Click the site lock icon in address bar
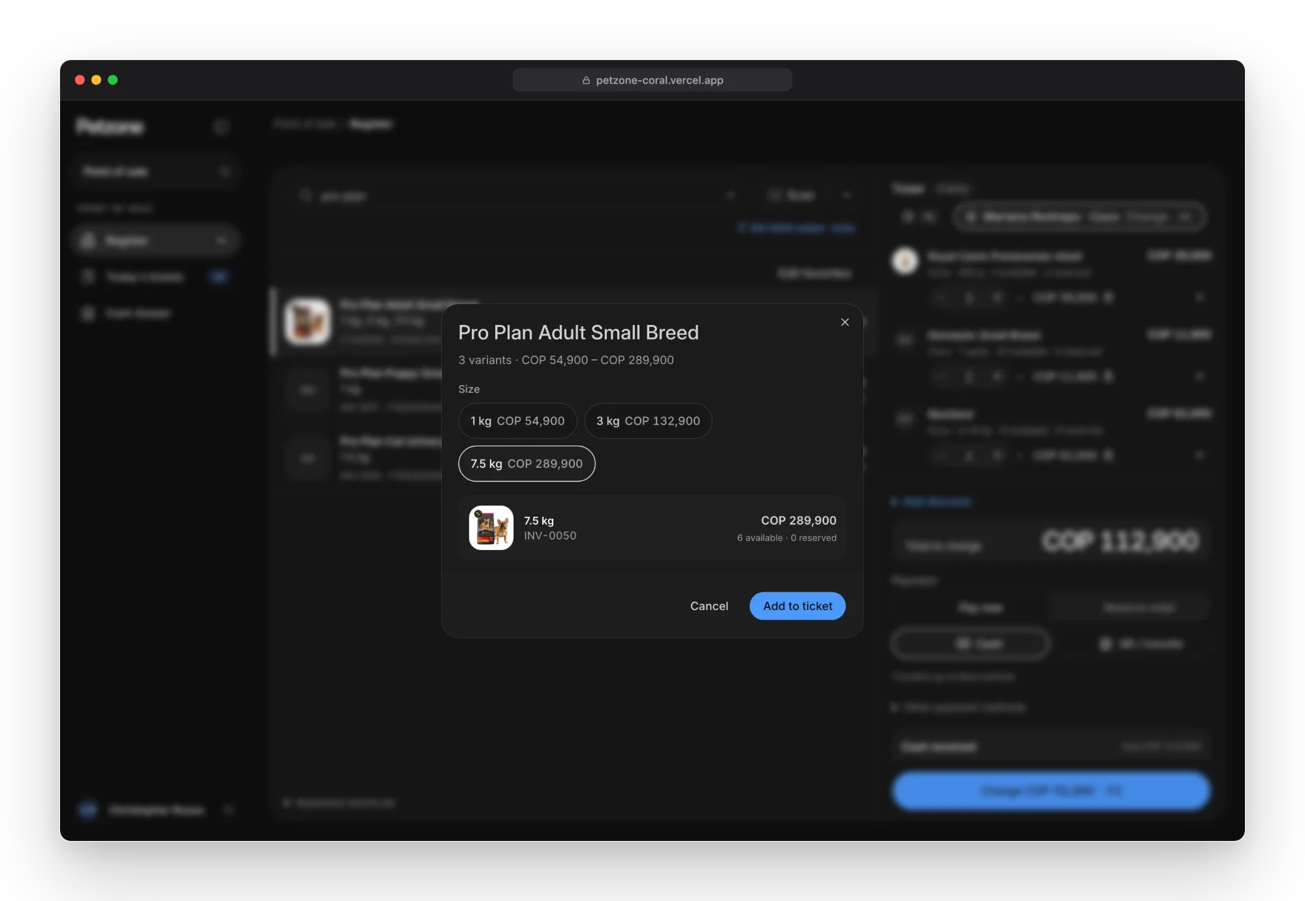The height and width of the screenshot is (901, 1305). pos(586,80)
